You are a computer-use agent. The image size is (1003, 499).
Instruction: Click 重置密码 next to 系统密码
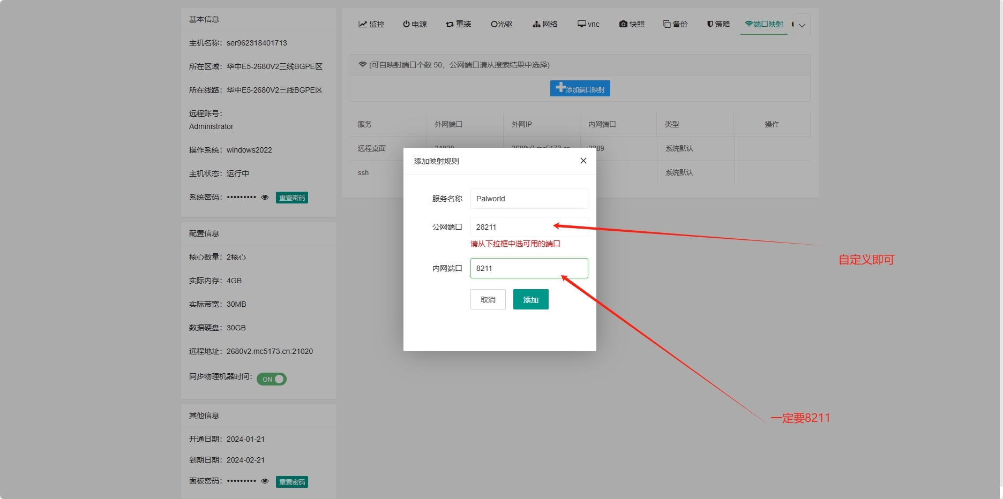coord(292,198)
